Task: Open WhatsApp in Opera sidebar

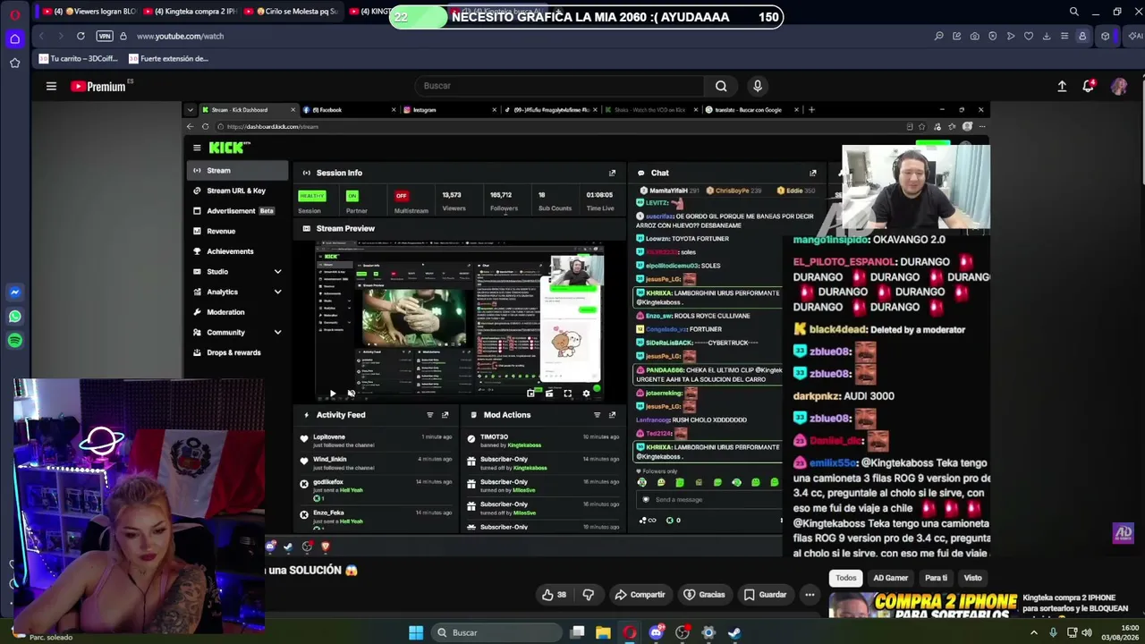Action: point(14,317)
